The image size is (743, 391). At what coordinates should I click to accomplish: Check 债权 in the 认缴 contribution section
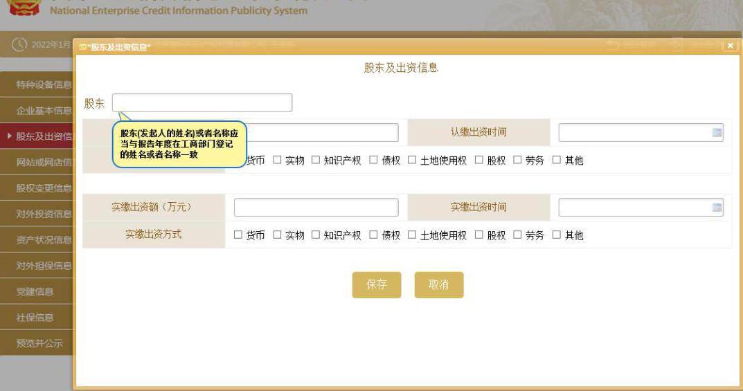(x=373, y=160)
